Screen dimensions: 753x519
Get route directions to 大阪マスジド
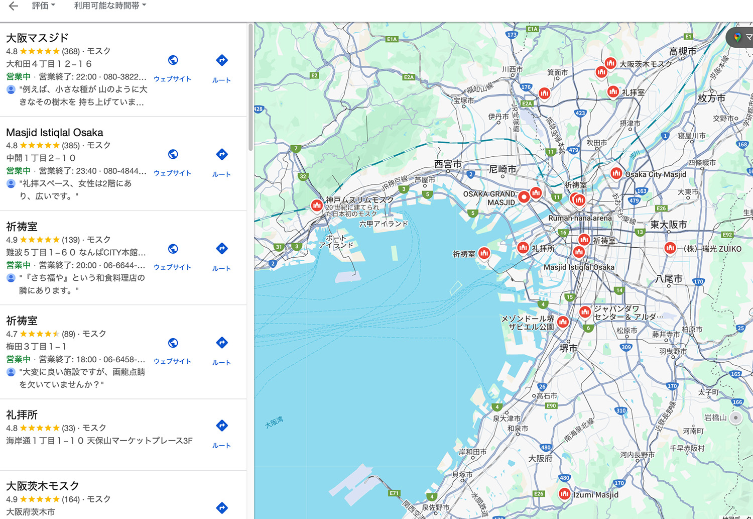point(221,68)
